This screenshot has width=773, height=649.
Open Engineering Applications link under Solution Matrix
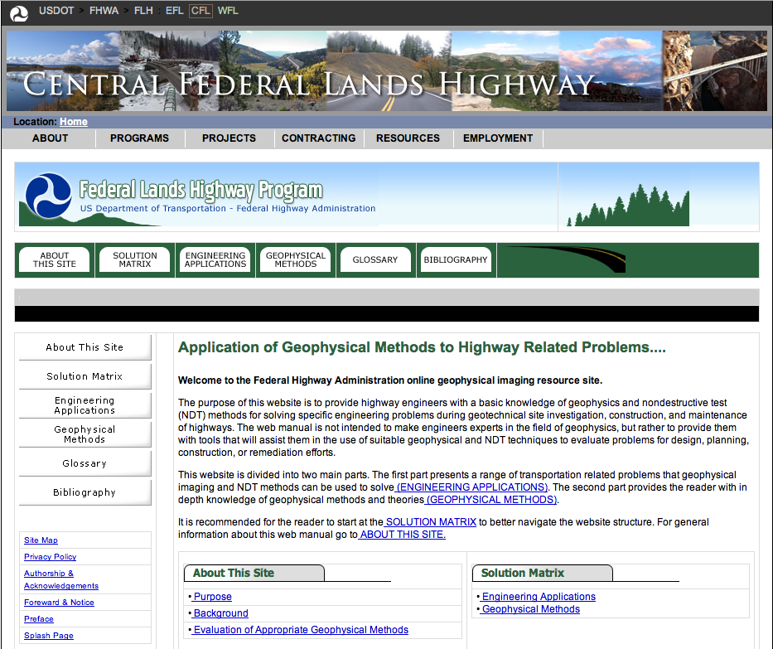coord(539,597)
